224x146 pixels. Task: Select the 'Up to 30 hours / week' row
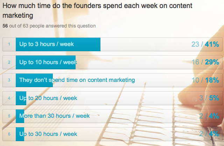48,134
